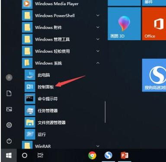Image resolution: width=166 pixels, height=162 pixels.
Task: Expand Windows 附件 chevron
Action: (98, 27)
